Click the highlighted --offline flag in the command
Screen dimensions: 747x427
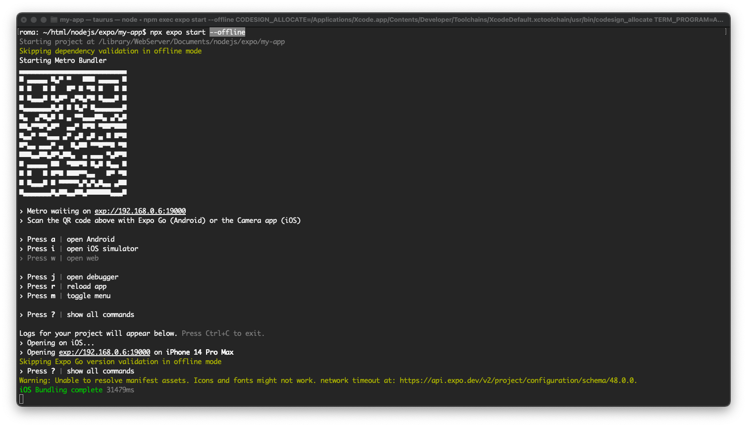click(227, 32)
